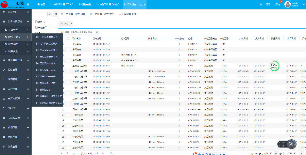Open the OA平台 sidebar menu
Screen dimensions: 306x155
(16, 108)
